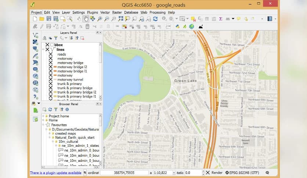Collapse the Natural_Earth_quick_start folder
This screenshot has height=178, width=307.
(50, 137)
